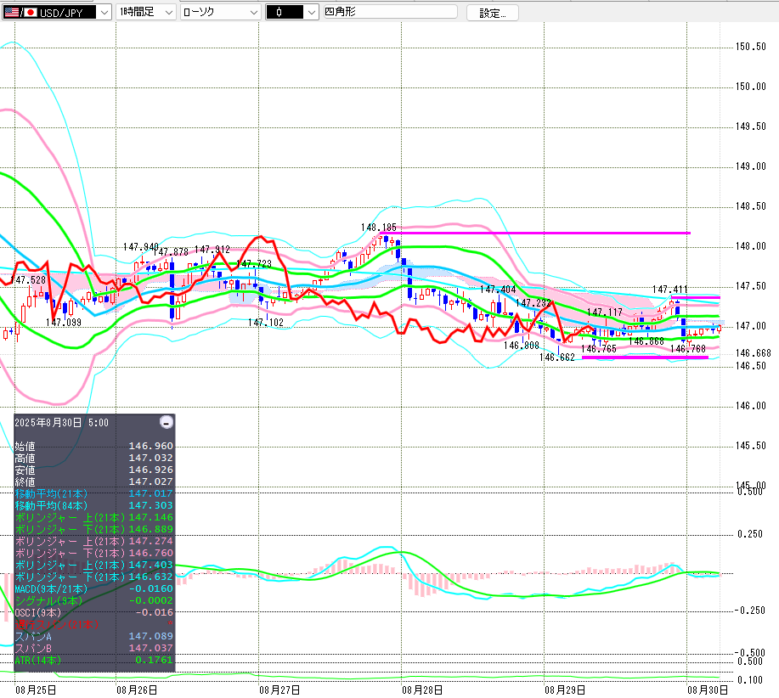Click the 146.808 price label
Screen dimensions: 779x698
(521, 345)
